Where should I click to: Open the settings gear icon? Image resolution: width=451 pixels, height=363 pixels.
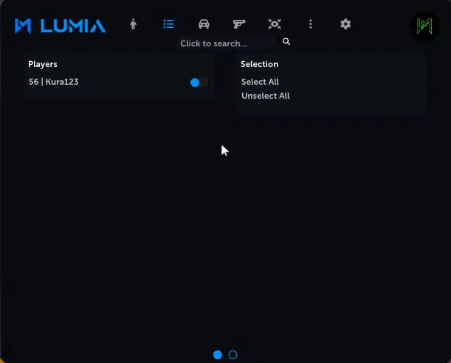[345, 24]
